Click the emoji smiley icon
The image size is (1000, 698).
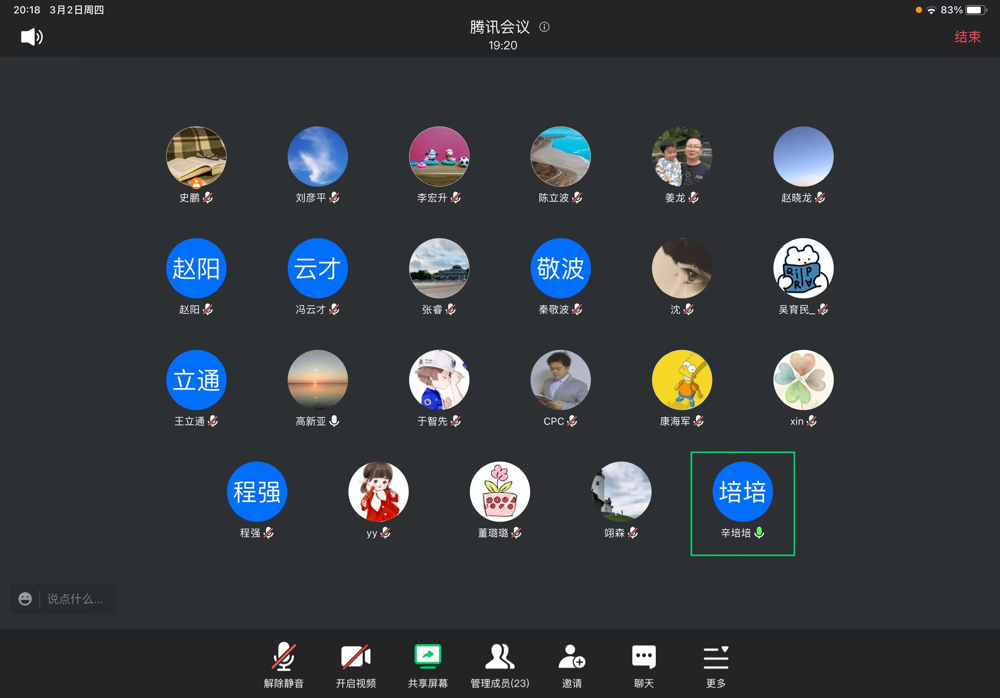coord(25,599)
